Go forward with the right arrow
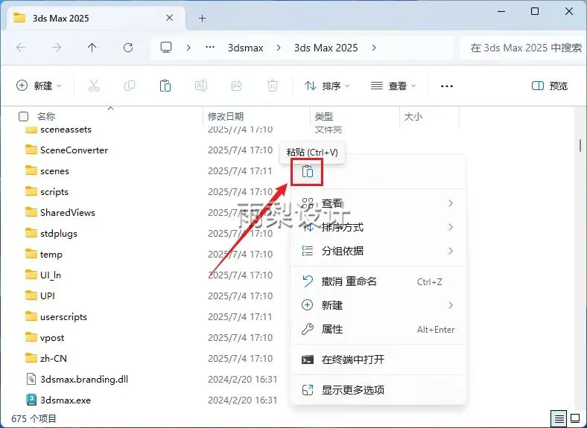Screen dimensions: 587x428 click(x=57, y=48)
